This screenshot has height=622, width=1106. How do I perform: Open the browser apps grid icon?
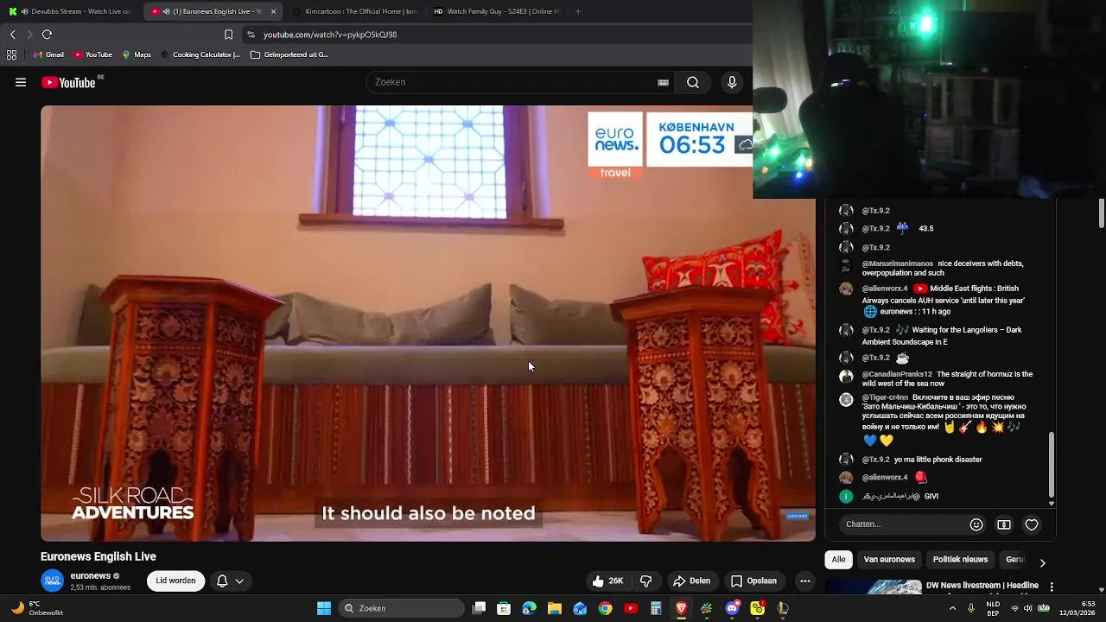[x=11, y=54]
